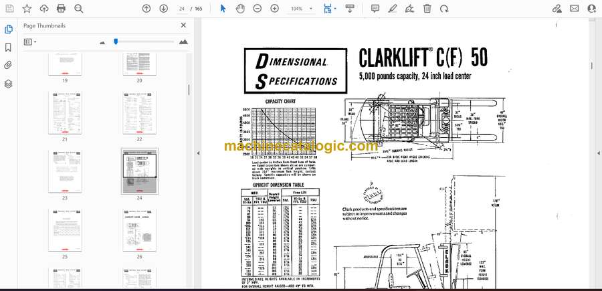Add a sticky note comment
The height and width of the screenshot is (291, 602).
(375, 9)
